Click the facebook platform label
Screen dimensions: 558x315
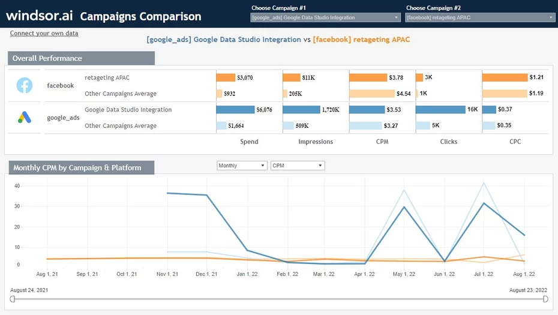(61, 85)
